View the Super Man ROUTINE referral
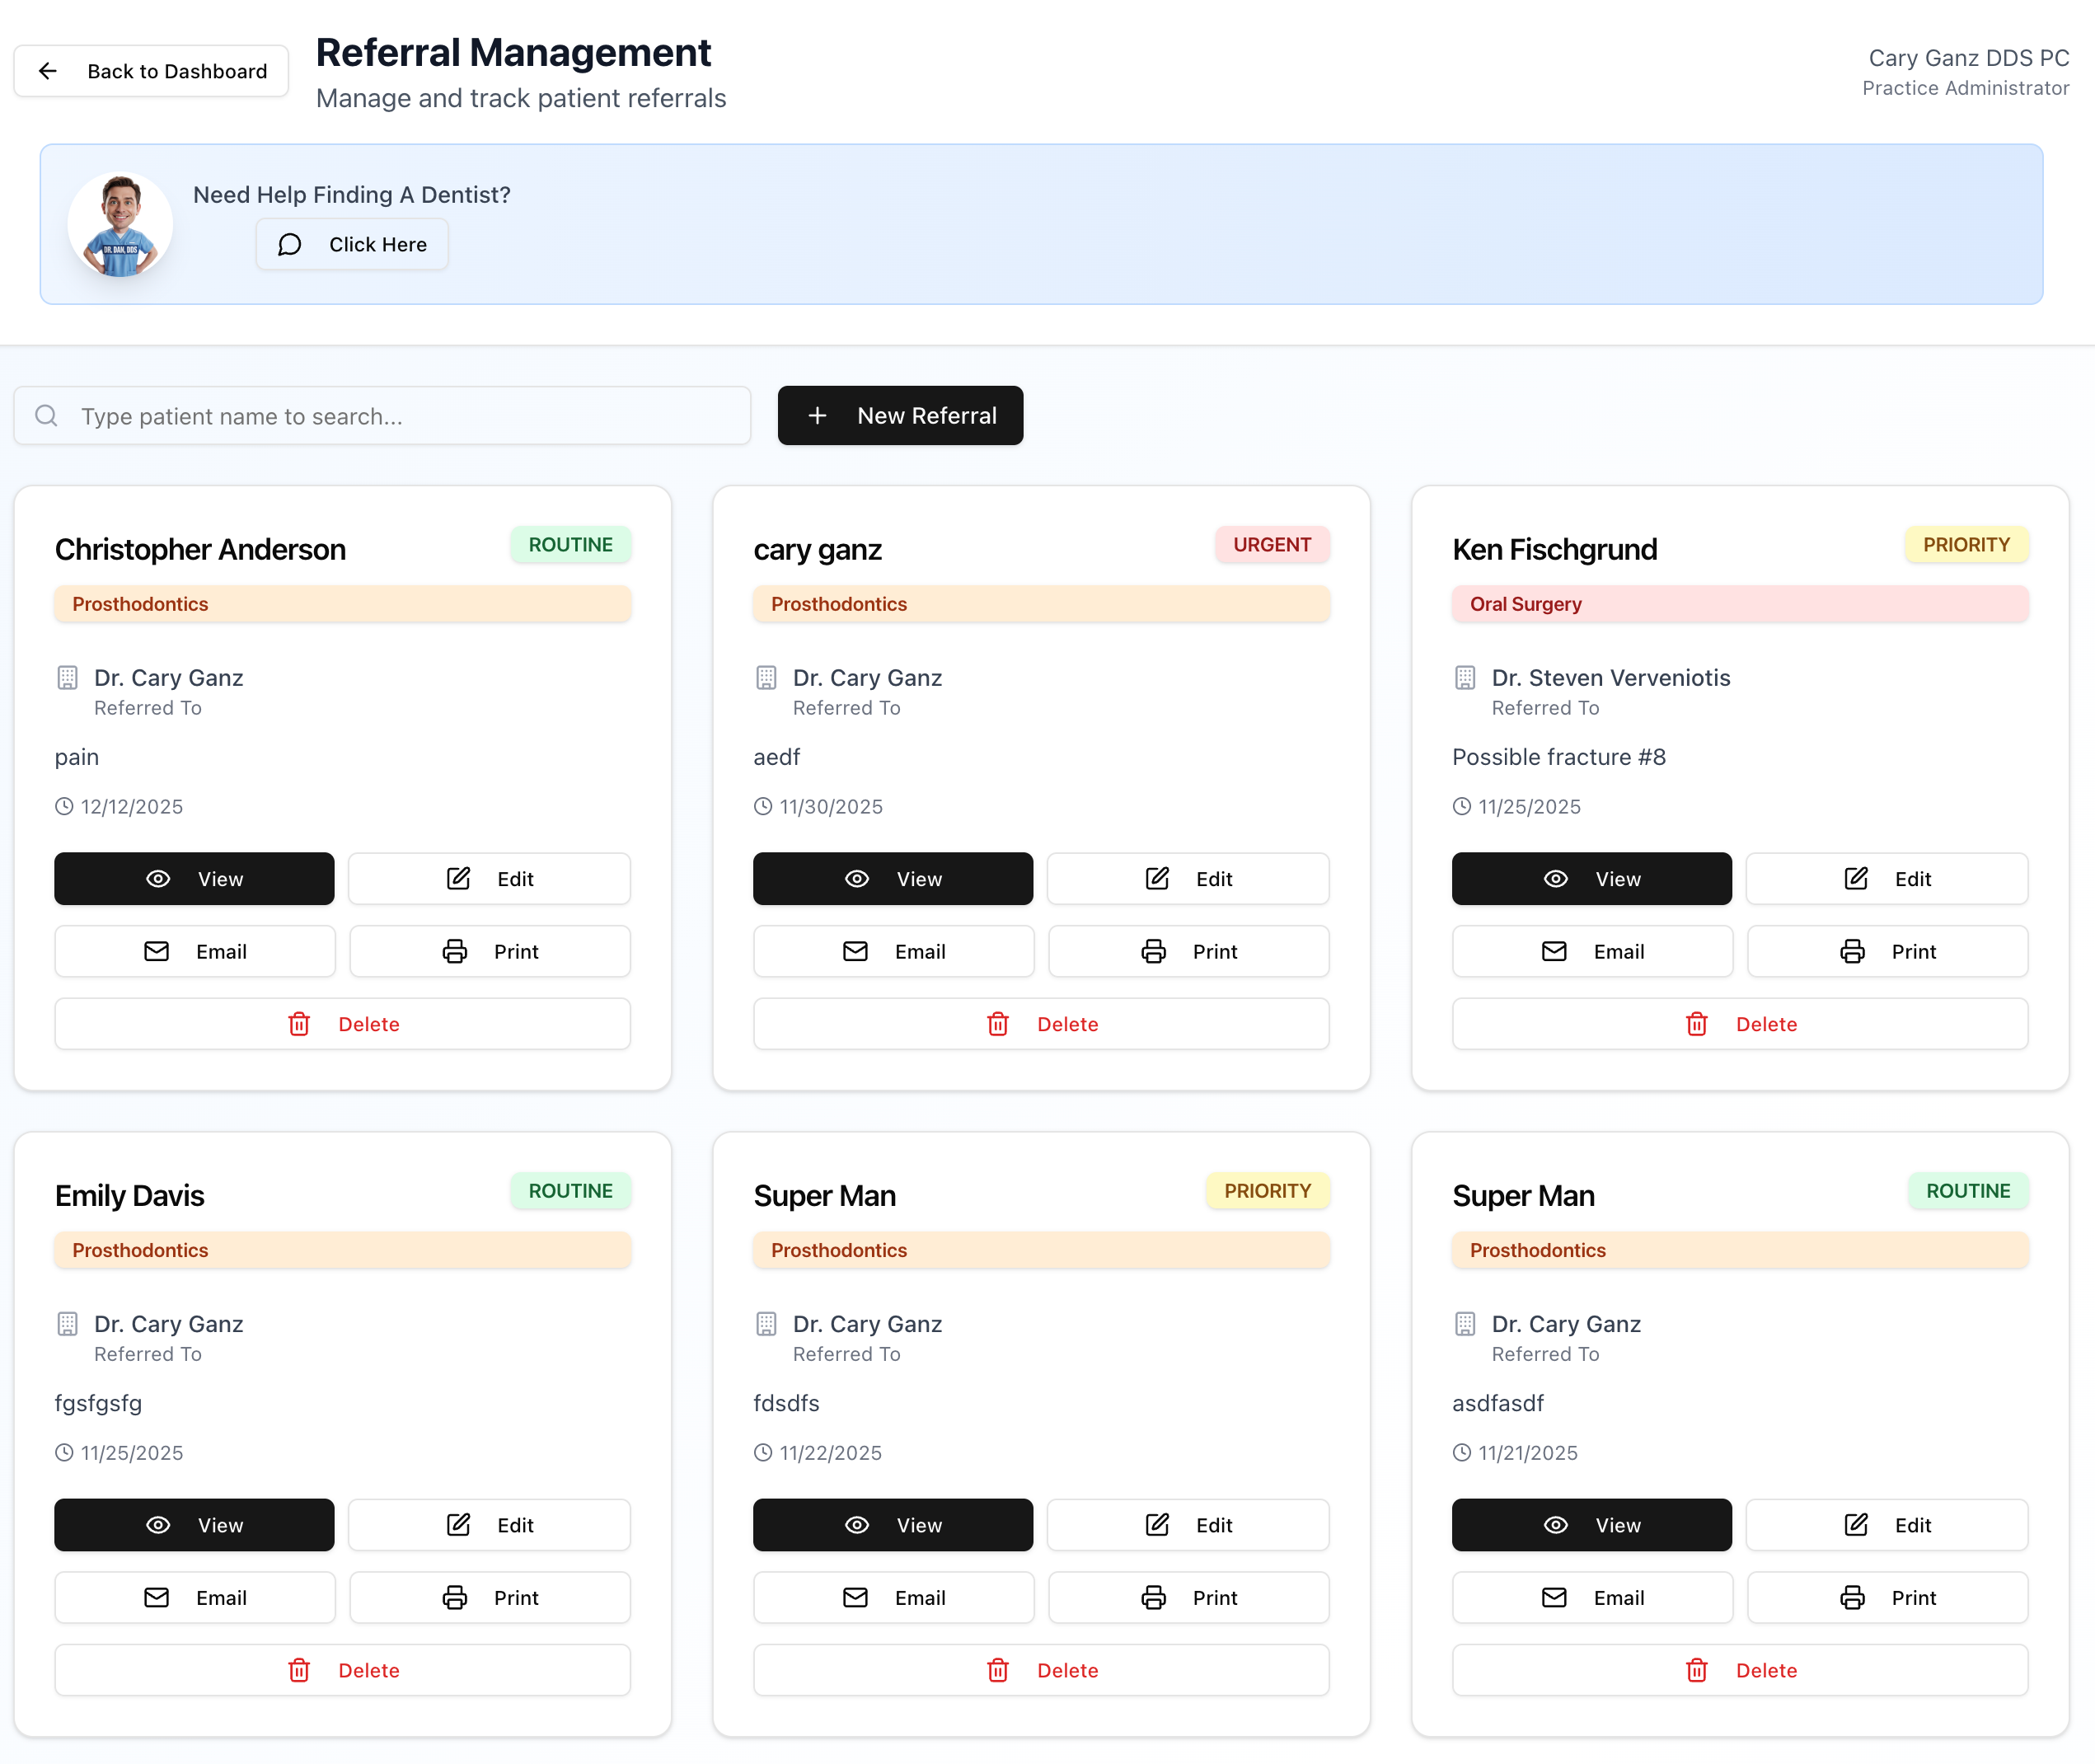Viewport: 2095px width, 1764px height. point(1592,1525)
